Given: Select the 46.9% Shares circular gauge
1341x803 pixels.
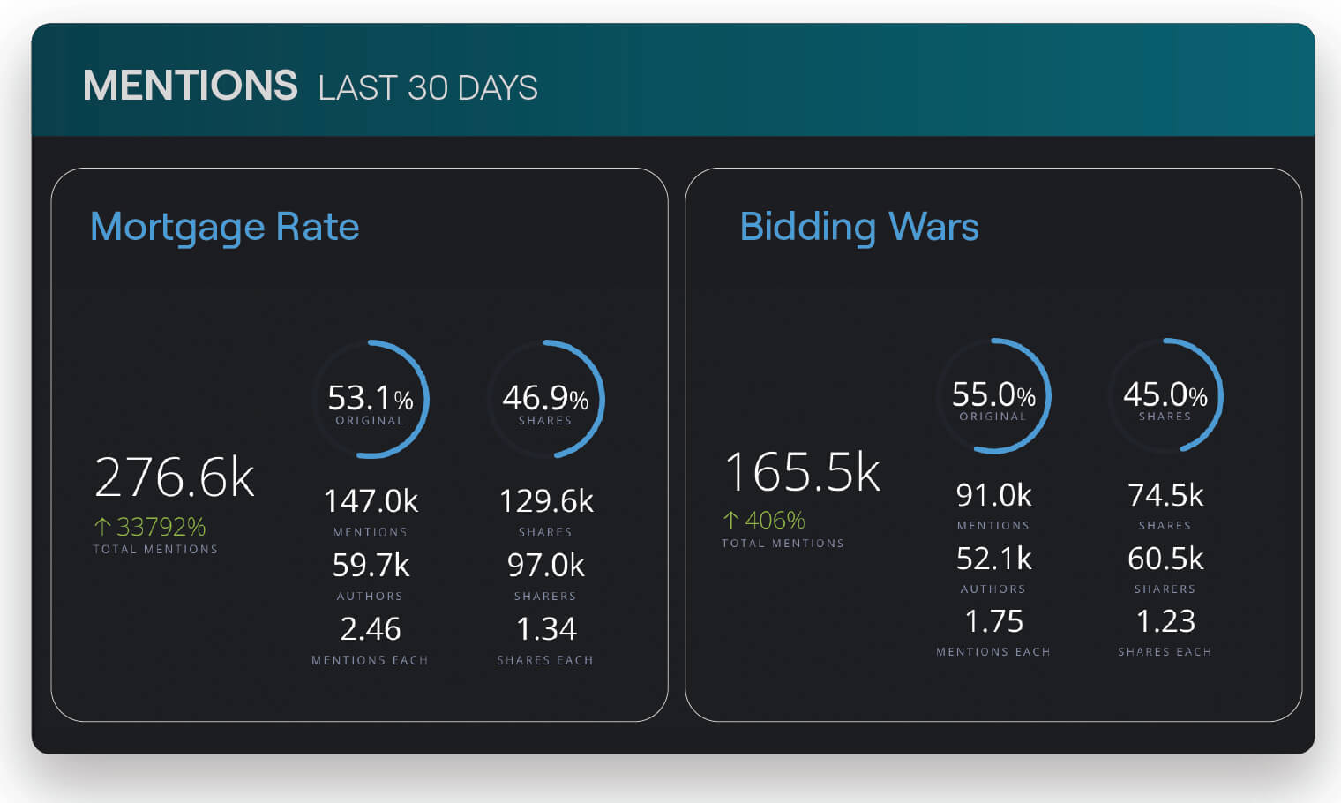Looking at the screenshot, I should [x=545, y=399].
